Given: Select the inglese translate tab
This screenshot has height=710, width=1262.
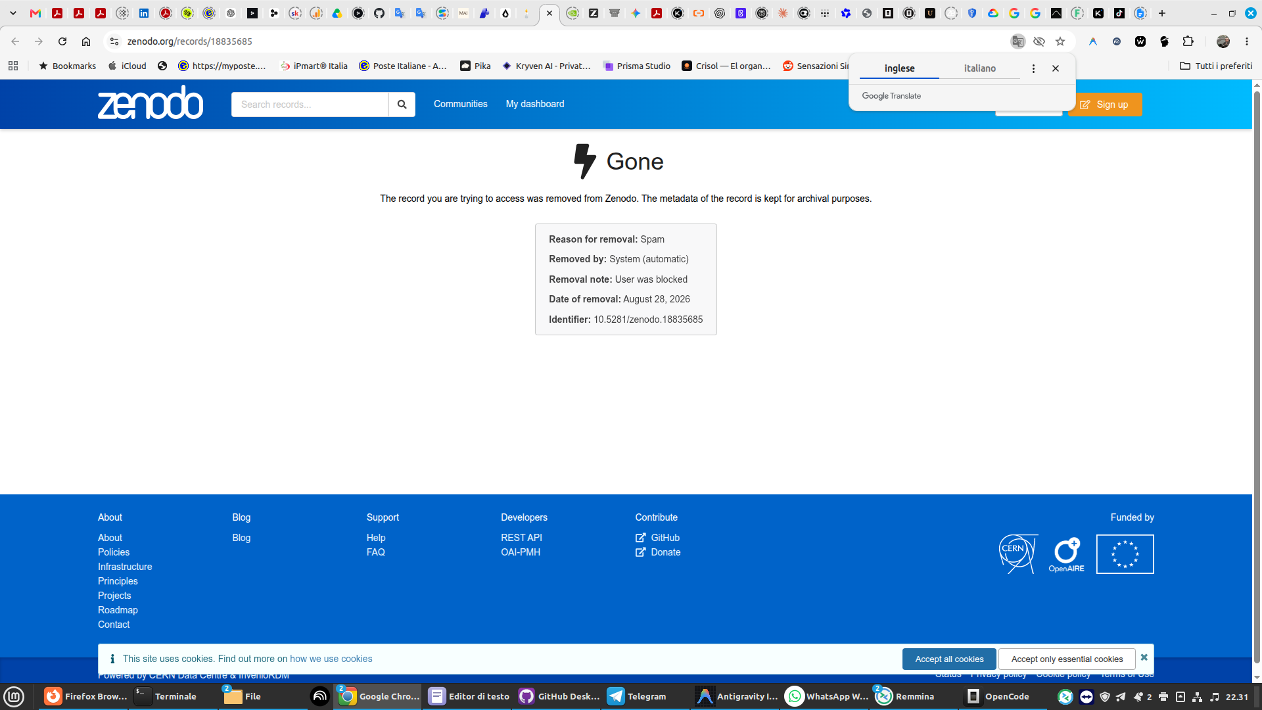Looking at the screenshot, I should tap(899, 68).
